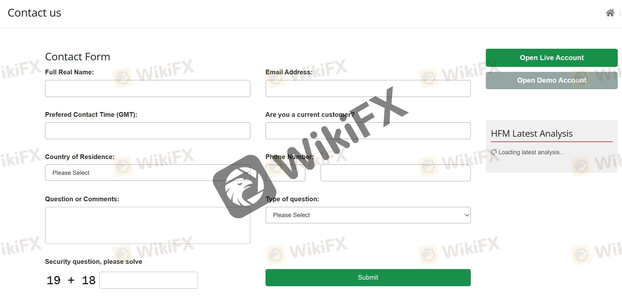Select the Type of question Please Select
Screen dimensions: 622x297
pos(368,215)
